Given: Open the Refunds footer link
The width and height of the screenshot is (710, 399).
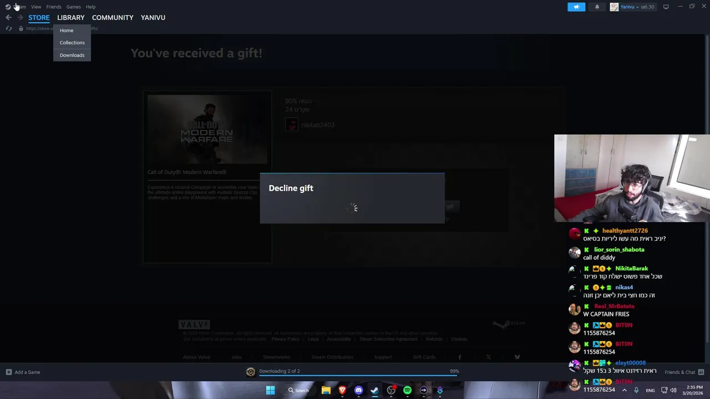Looking at the screenshot, I should click(x=434, y=339).
